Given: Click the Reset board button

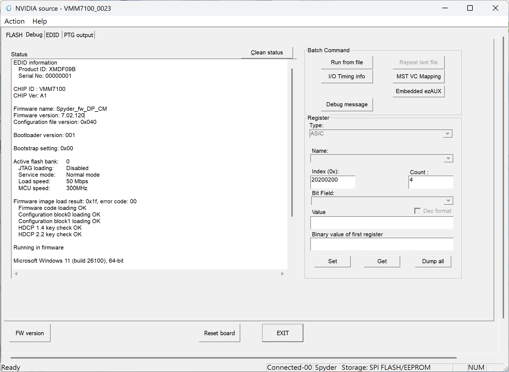Looking at the screenshot, I should (220, 333).
